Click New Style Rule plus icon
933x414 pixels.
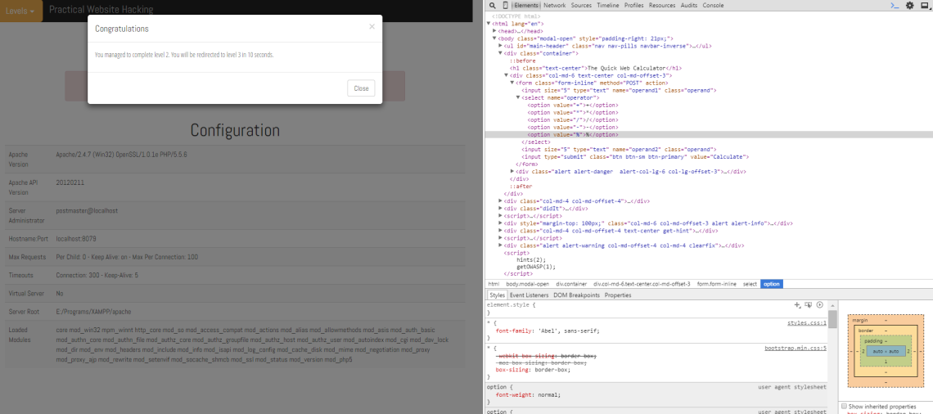pos(797,304)
